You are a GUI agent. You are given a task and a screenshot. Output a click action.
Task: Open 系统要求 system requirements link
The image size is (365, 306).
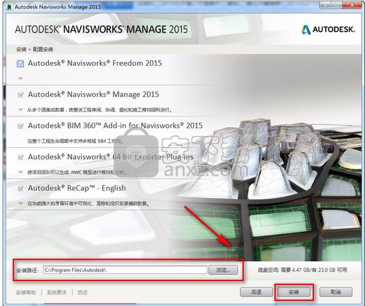(57, 292)
